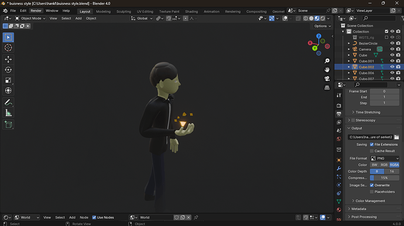Viewport: 404px width, 226px height.
Task: Select the 3D Cursor tool
Action: (8, 47)
